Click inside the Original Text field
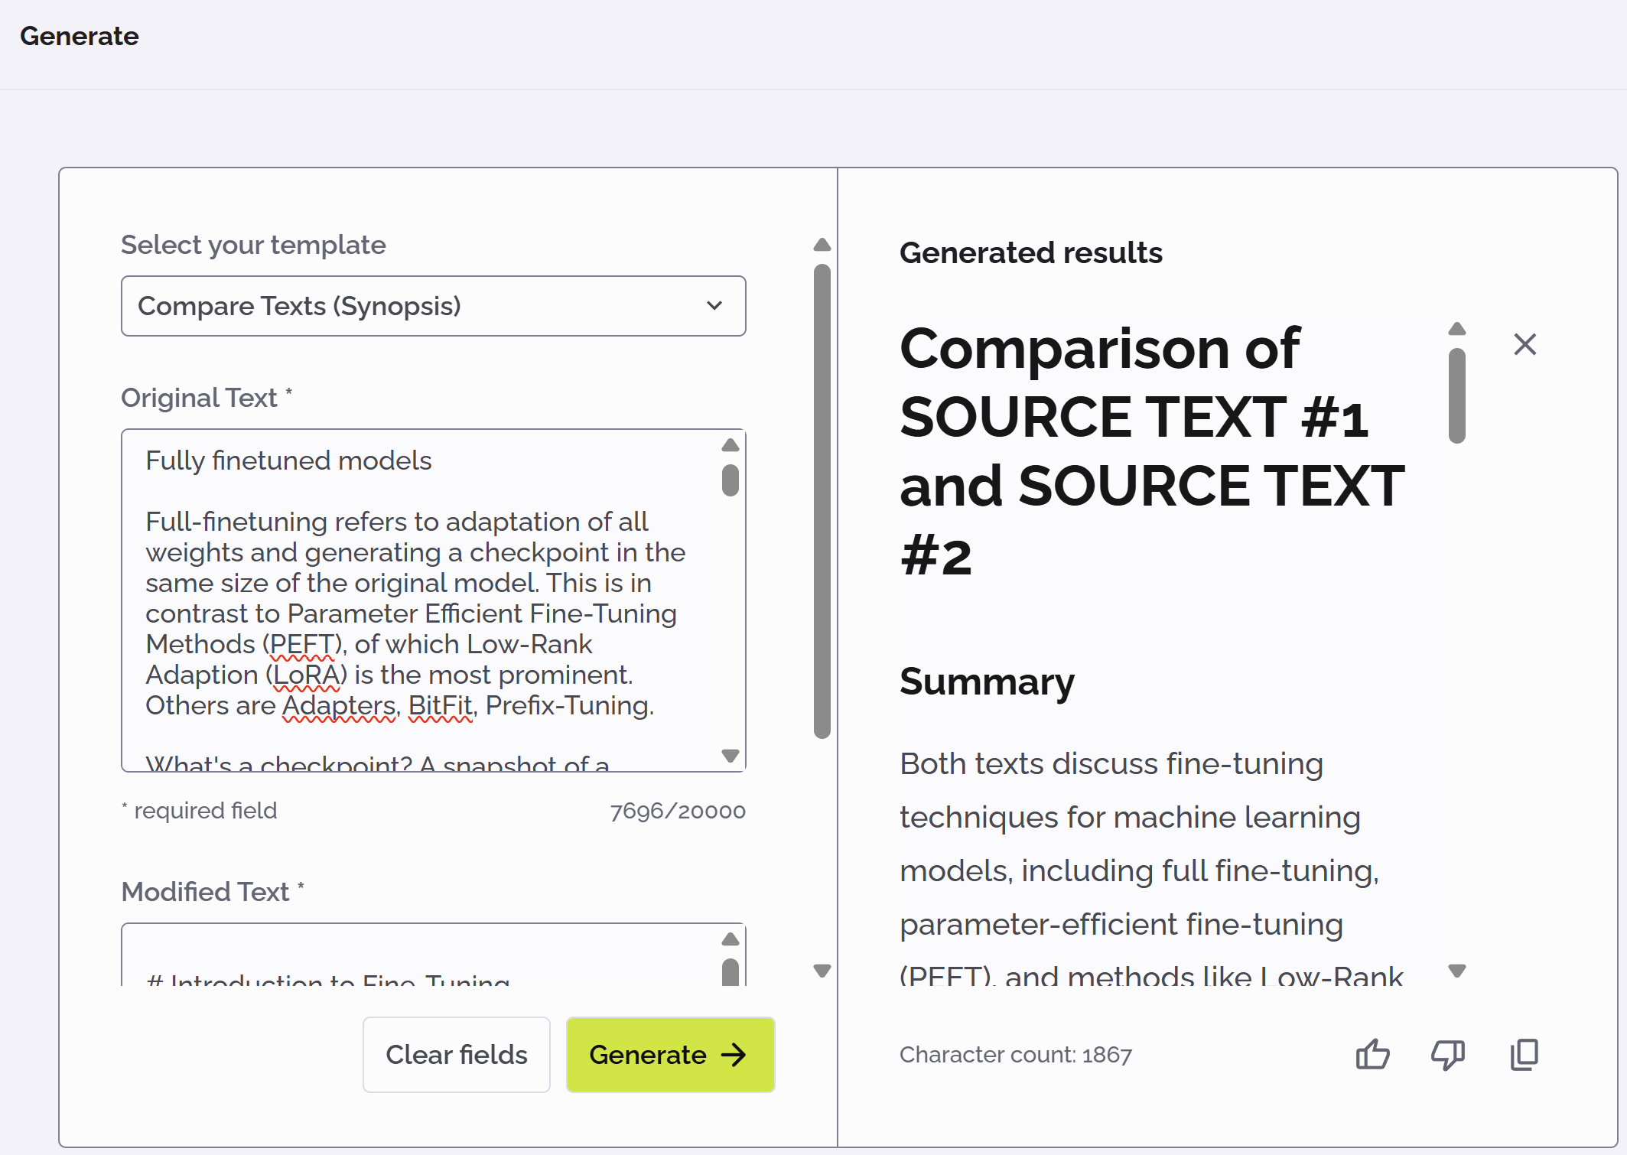Viewport: 1627px width, 1155px height. pos(421,597)
